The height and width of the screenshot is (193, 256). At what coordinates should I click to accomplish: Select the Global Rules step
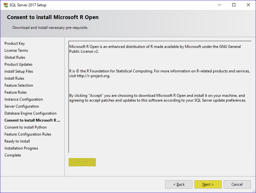click(x=15, y=57)
